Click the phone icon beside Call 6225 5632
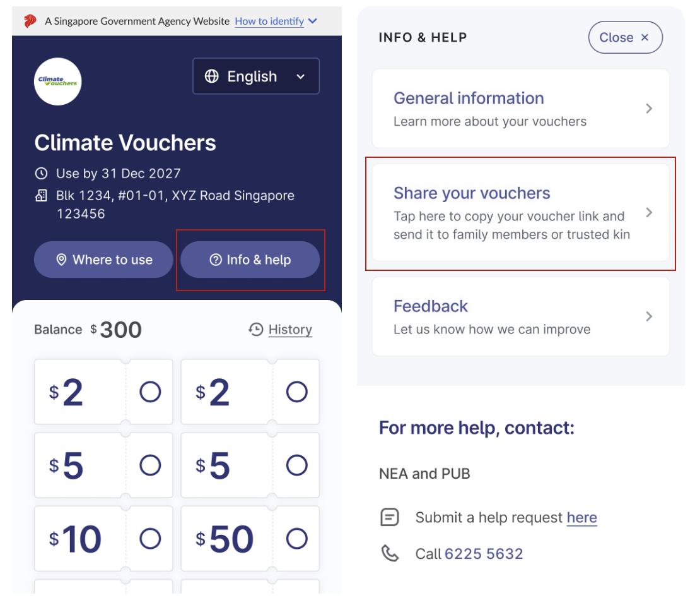Viewport: 695px width, 605px height. coord(390,553)
